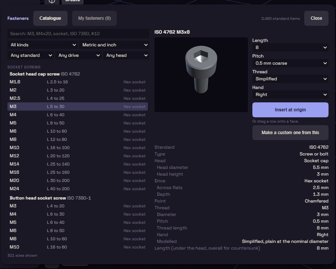Open the Thread dropdown showing Simplified
Viewport: 336px width, 269px height.
290,79
